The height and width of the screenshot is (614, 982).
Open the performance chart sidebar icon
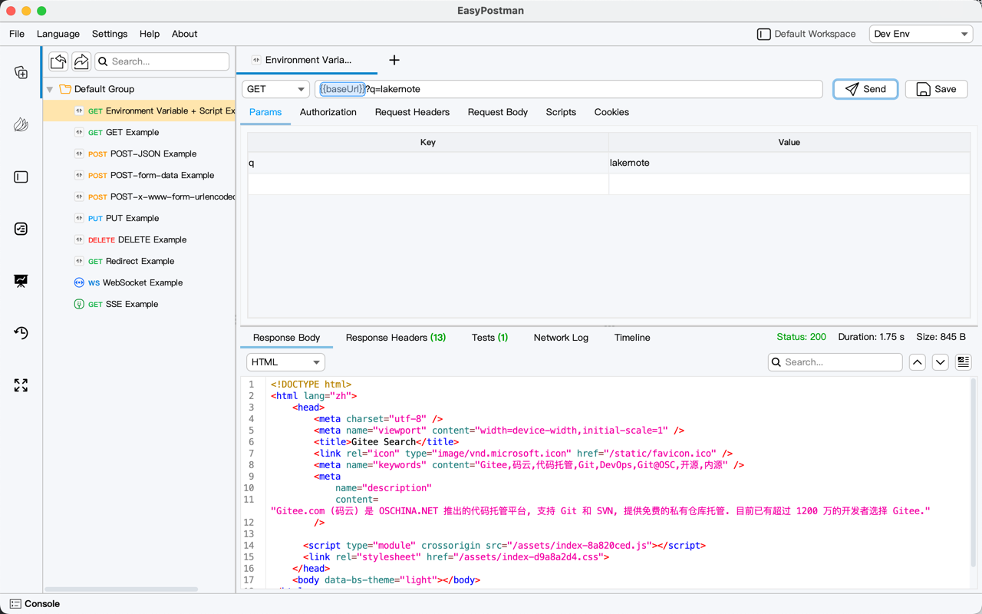pos(21,281)
